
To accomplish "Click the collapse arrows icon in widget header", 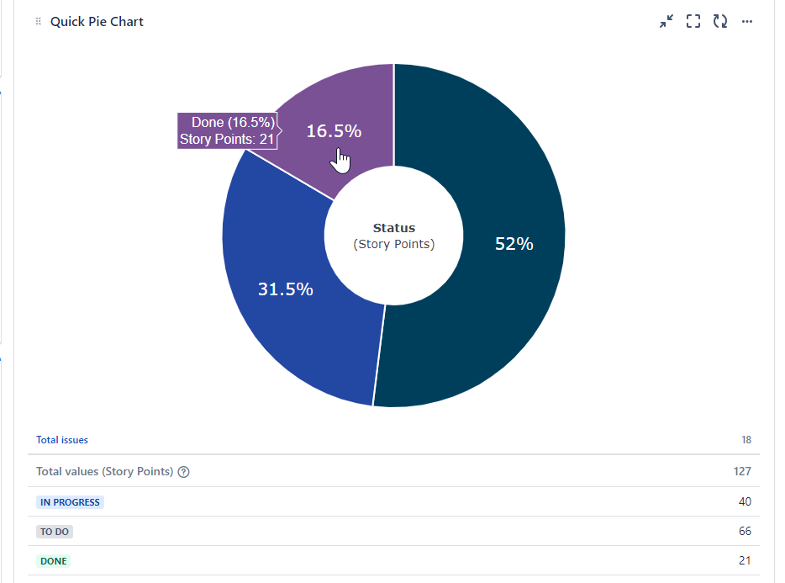I will pos(666,21).
